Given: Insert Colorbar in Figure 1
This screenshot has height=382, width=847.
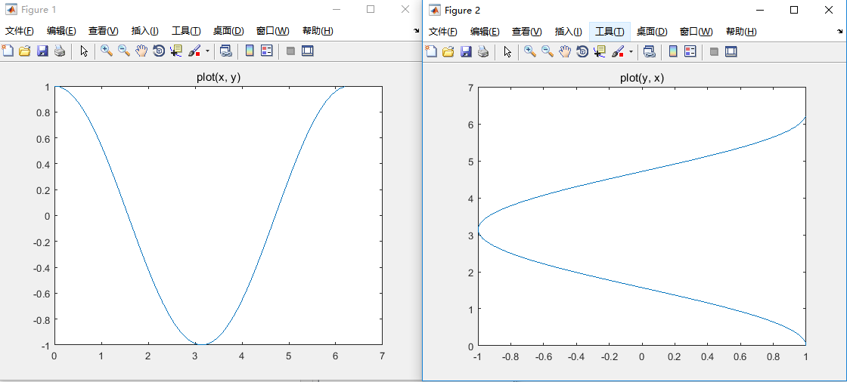Looking at the screenshot, I should (x=249, y=51).
